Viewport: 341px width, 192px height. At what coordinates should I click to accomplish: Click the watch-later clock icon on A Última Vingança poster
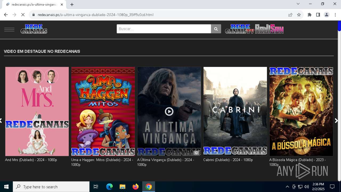coord(196,153)
